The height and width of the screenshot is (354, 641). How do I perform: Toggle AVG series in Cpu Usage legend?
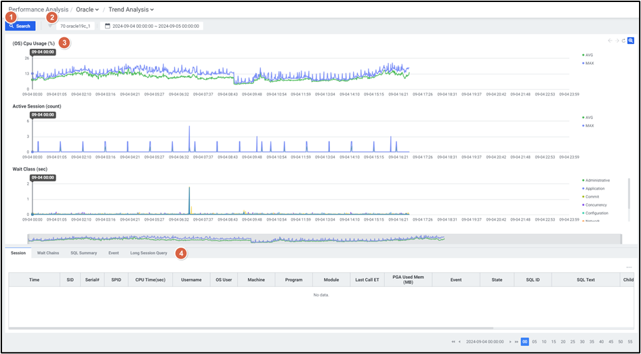(x=589, y=55)
